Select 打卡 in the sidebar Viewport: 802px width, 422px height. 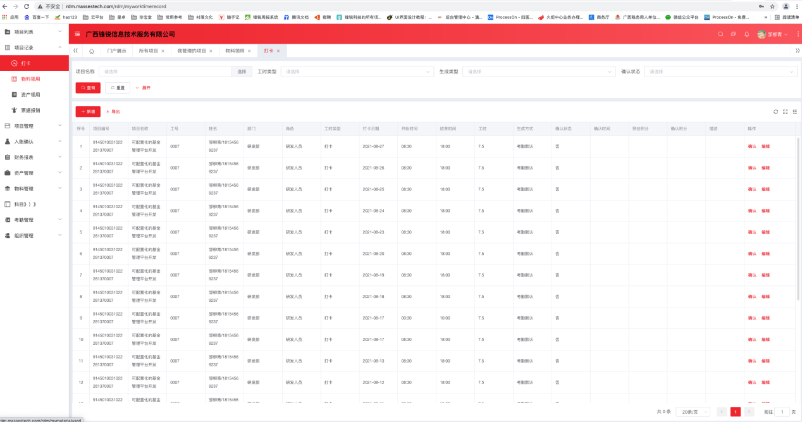click(x=34, y=63)
